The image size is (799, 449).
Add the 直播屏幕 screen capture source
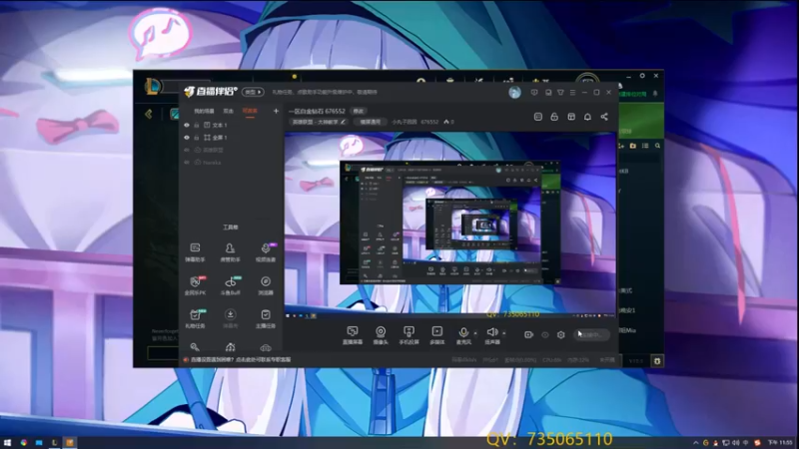point(353,335)
